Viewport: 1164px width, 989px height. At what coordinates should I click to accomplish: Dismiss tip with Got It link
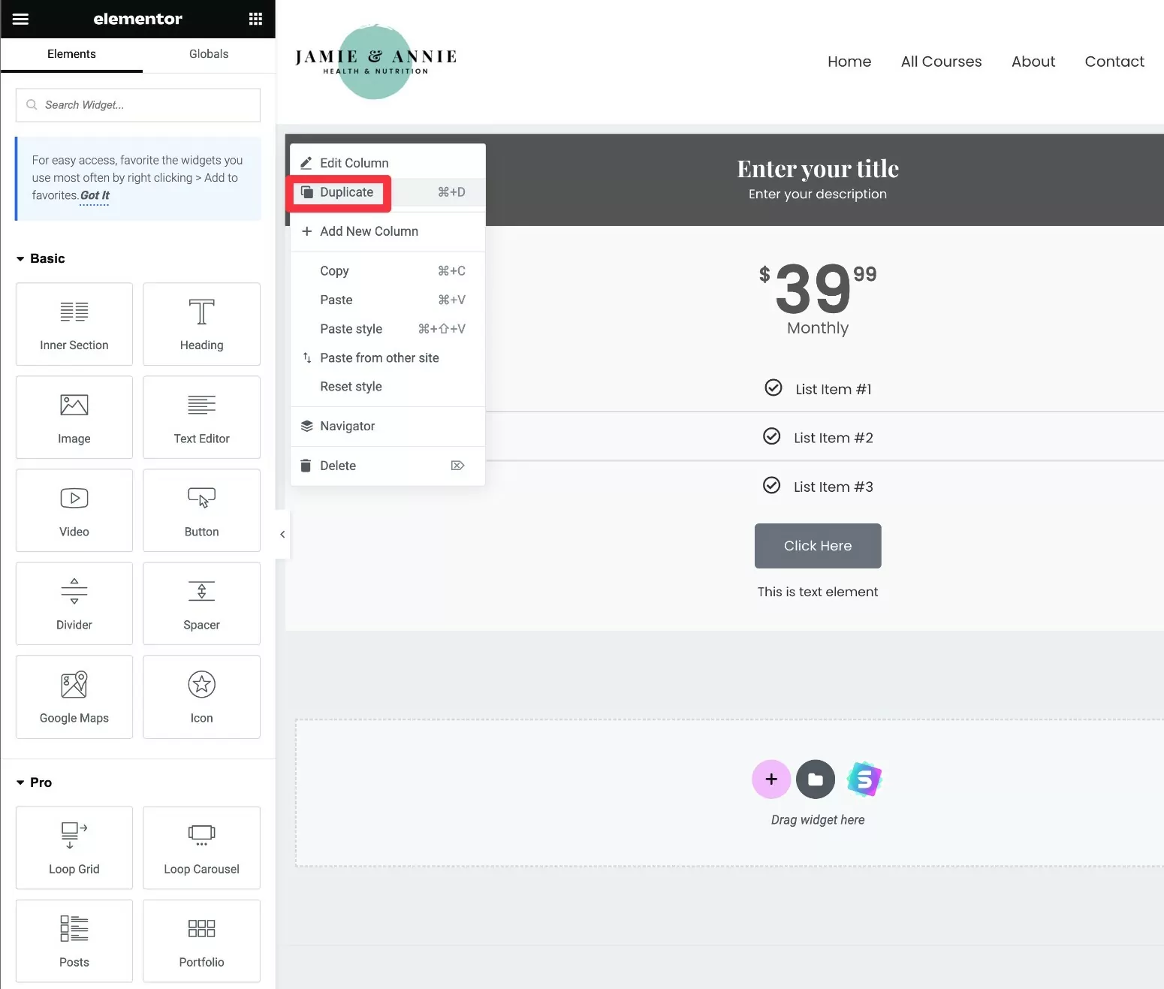tap(95, 196)
